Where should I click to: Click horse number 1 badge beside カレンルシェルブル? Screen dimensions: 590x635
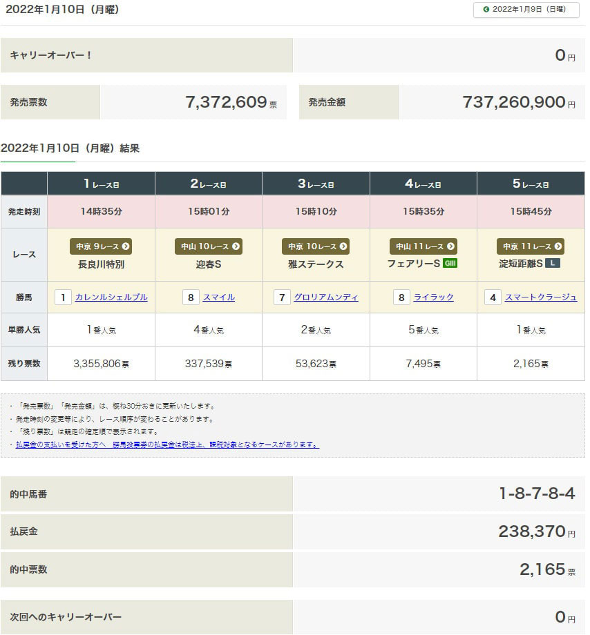pyautogui.click(x=63, y=297)
